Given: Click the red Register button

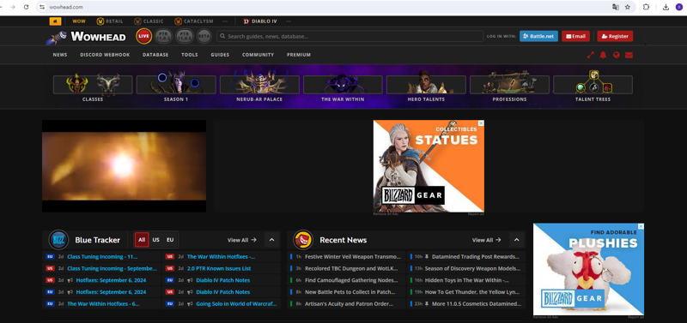Looking at the screenshot, I should click(x=615, y=36).
